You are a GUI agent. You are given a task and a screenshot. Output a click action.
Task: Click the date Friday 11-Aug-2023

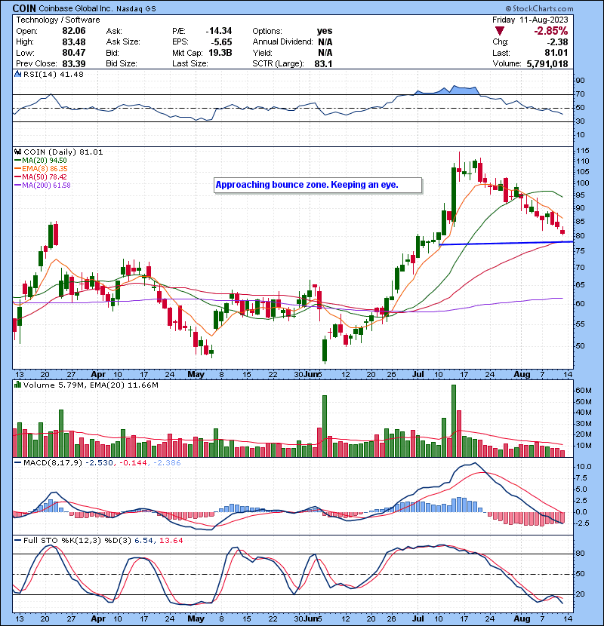(530, 20)
